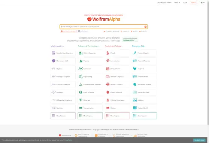Select the Materials diamond icon

click(81, 100)
